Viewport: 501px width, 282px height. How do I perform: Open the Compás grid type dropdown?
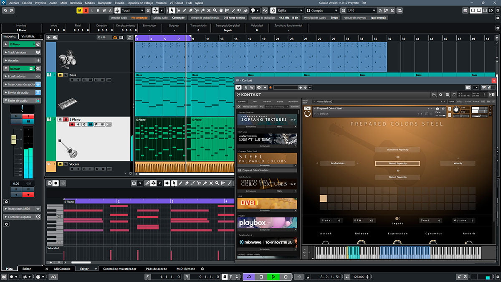coord(323,10)
